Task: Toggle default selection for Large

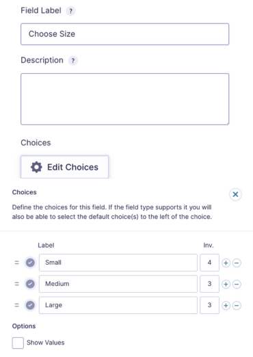Action: click(x=30, y=305)
